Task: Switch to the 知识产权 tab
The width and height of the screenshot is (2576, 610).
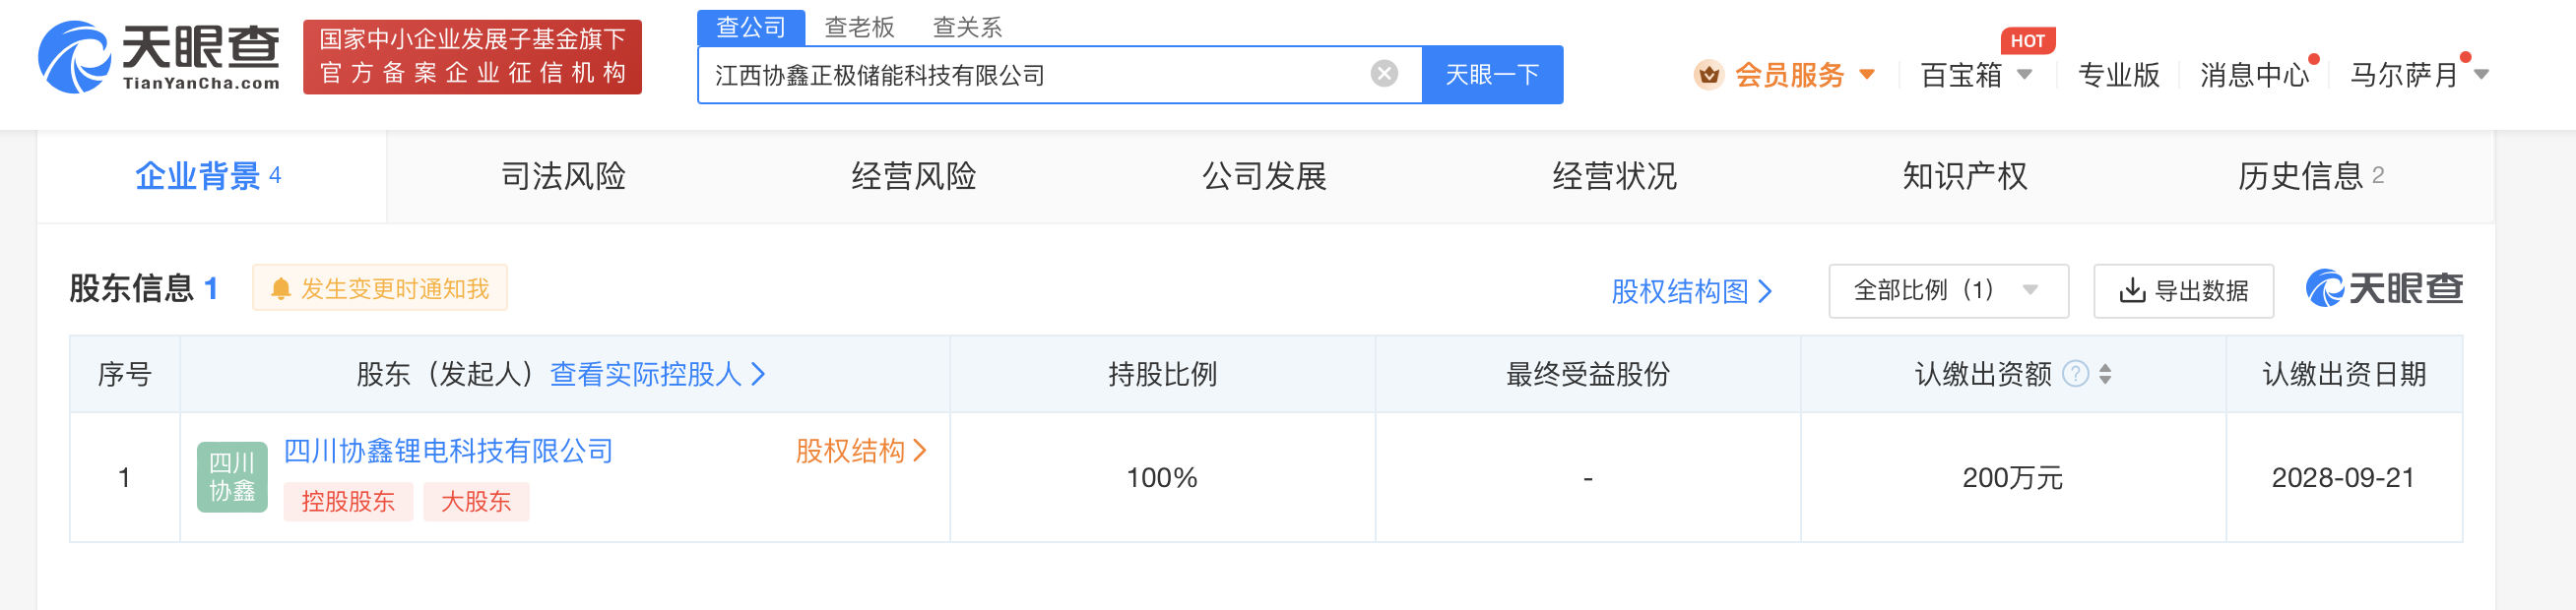Action: pyautogui.click(x=1964, y=177)
